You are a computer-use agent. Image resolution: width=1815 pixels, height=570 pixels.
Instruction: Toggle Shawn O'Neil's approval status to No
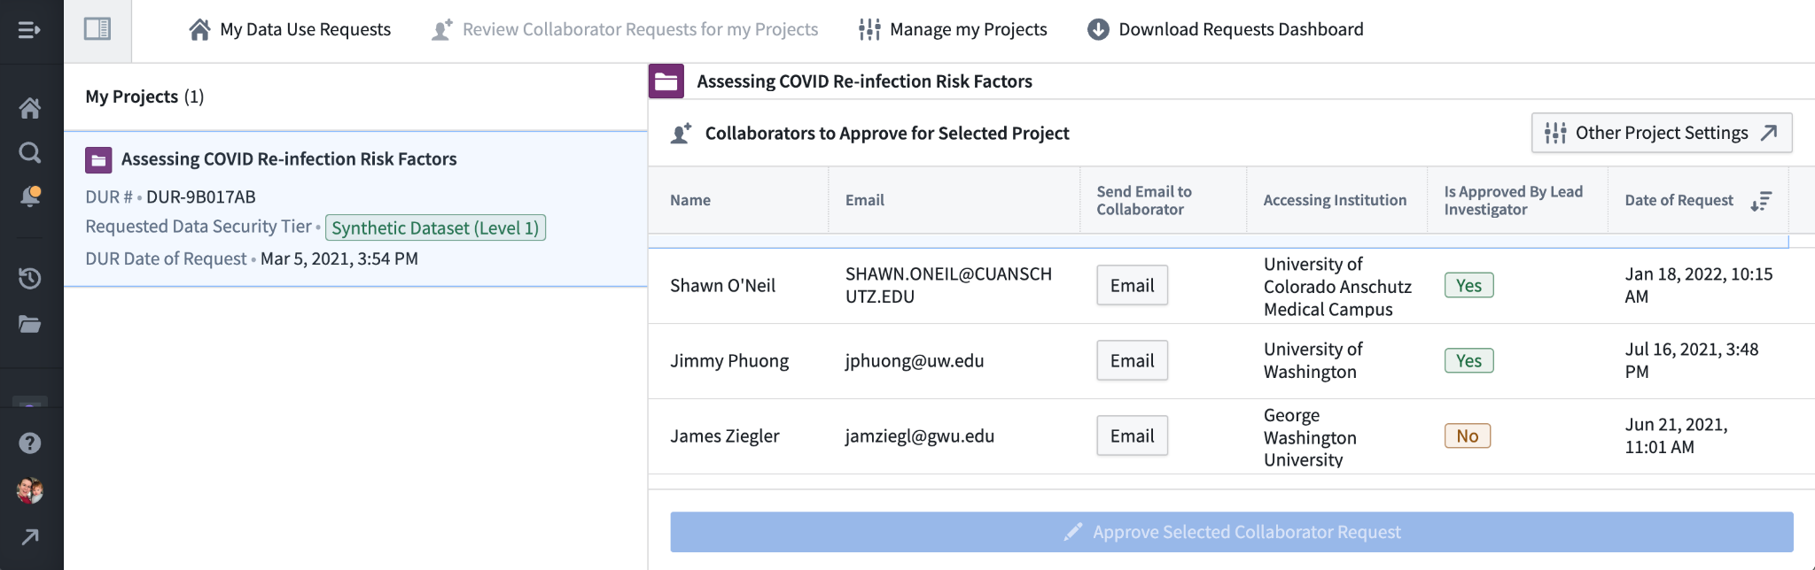point(1468,285)
